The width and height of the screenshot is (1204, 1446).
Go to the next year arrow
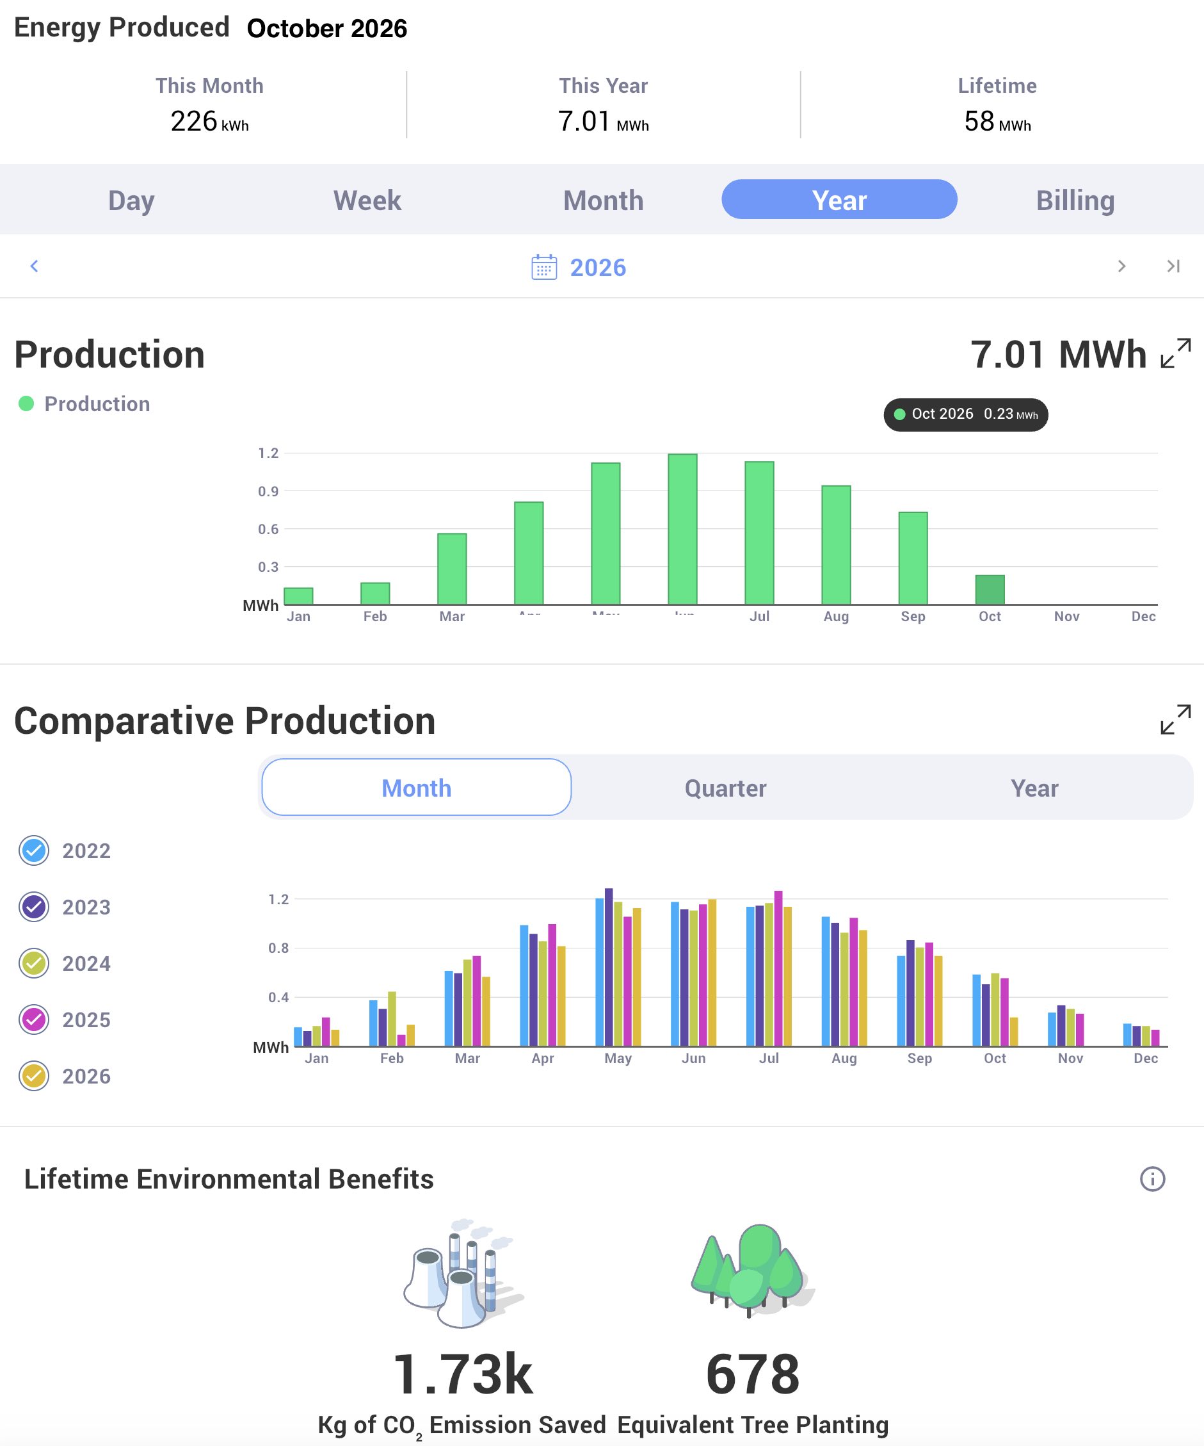(x=1121, y=266)
